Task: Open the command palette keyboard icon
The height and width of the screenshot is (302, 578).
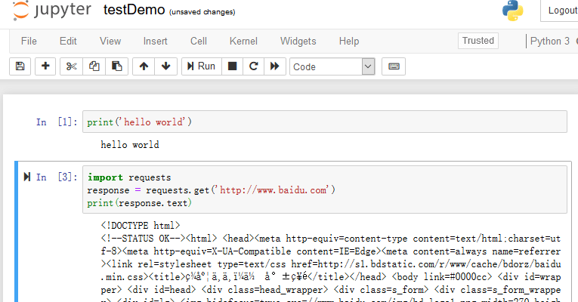Action: coord(394,66)
